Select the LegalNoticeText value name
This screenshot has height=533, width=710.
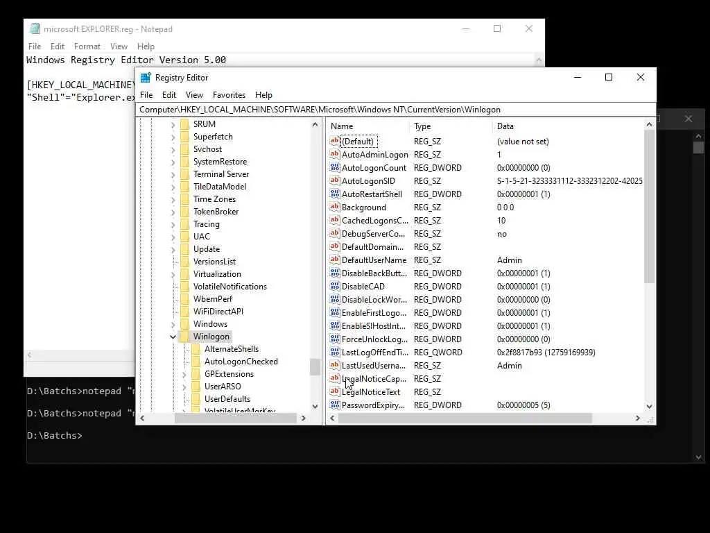tap(371, 391)
